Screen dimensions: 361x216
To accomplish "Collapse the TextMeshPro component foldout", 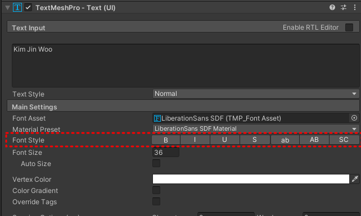I will click(x=7, y=8).
